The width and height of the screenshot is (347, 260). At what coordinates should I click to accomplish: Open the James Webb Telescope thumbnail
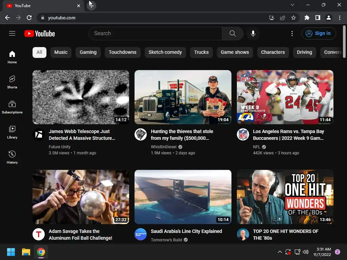(x=81, y=97)
